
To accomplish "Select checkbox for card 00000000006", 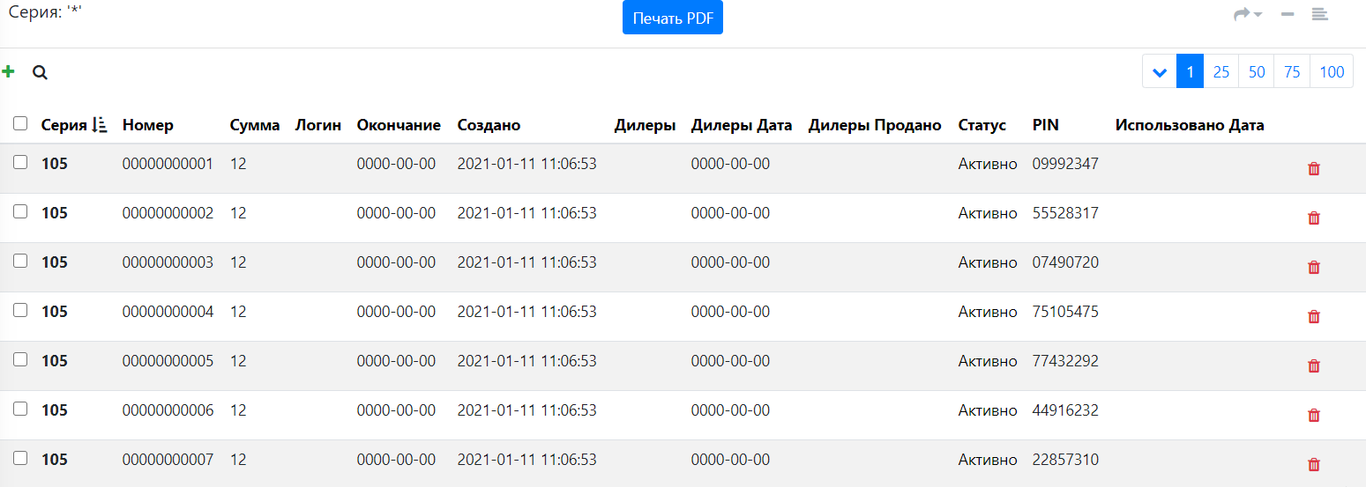I will pos(20,409).
